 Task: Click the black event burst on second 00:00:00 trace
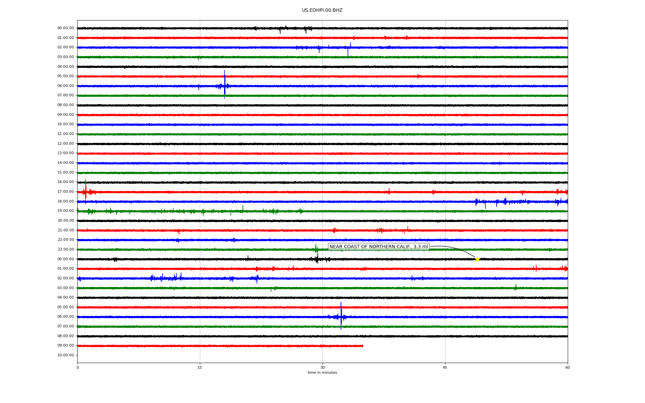pyautogui.click(x=317, y=259)
